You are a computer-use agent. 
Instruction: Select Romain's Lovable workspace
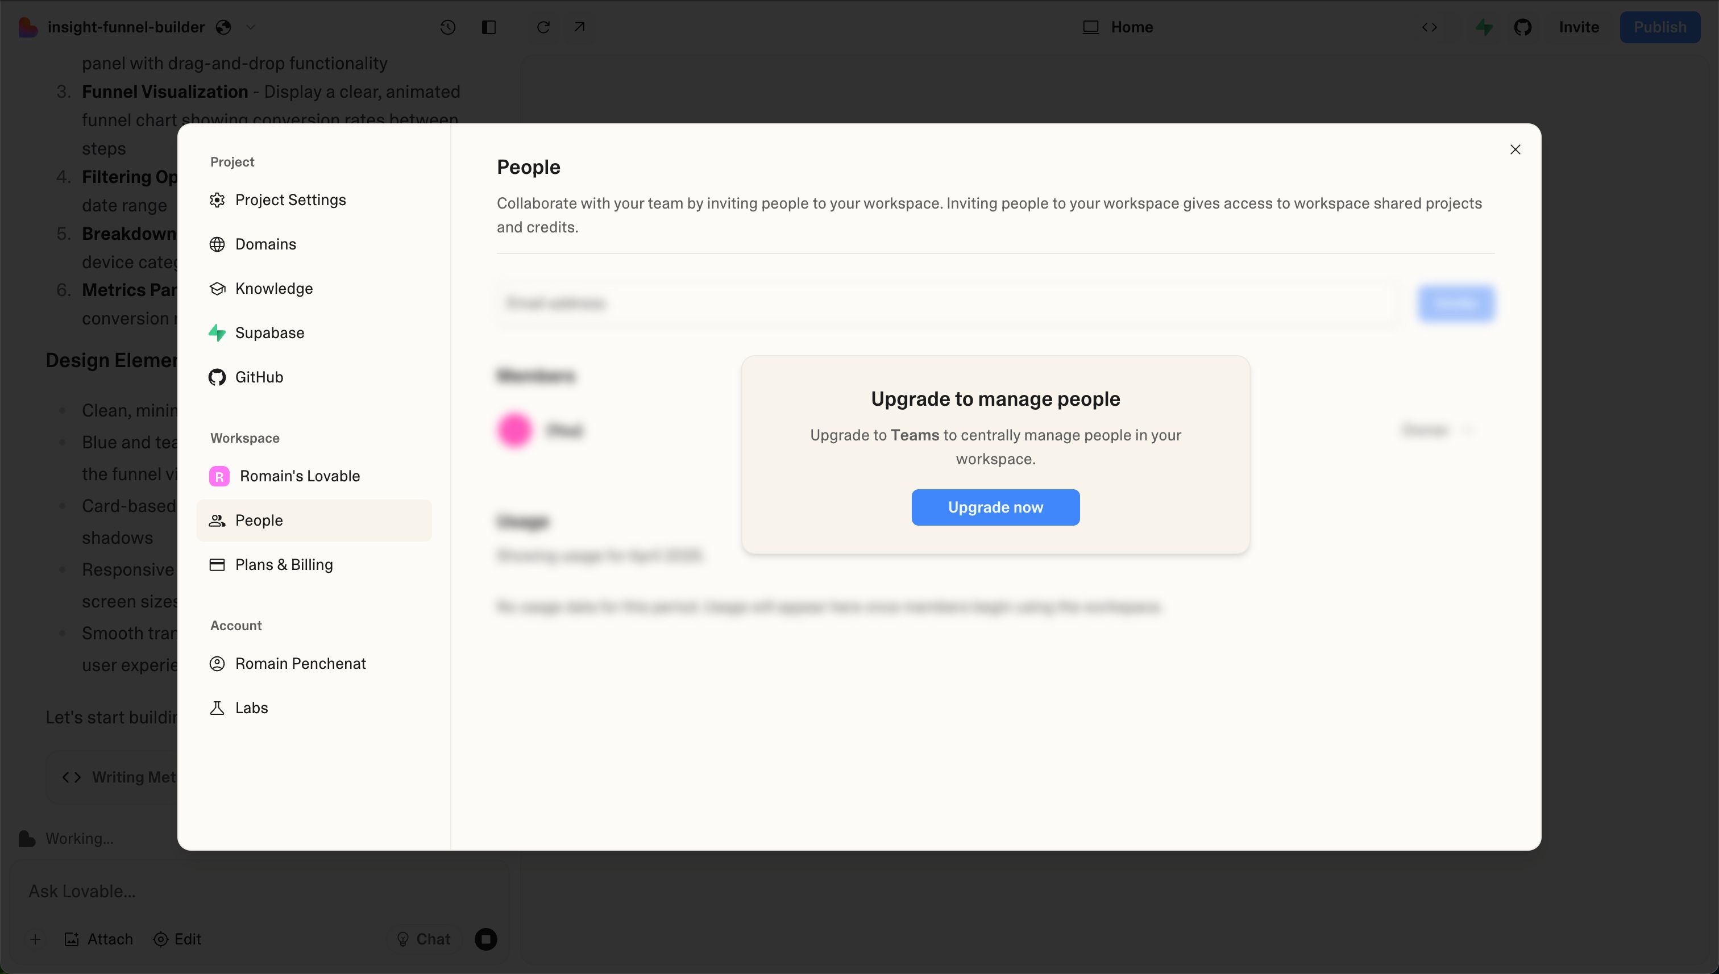tap(314, 476)
